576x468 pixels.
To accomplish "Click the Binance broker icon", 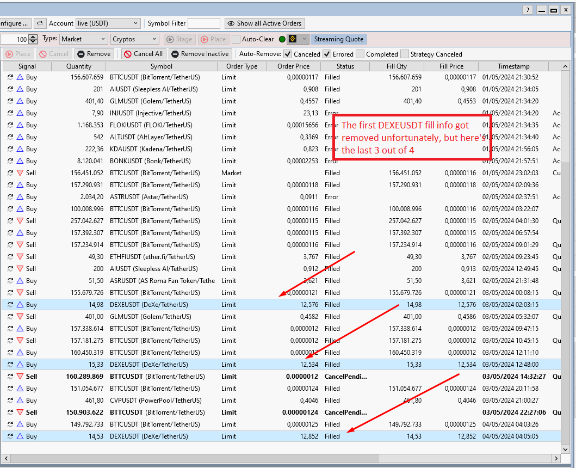I will click(x=293, y=39).
